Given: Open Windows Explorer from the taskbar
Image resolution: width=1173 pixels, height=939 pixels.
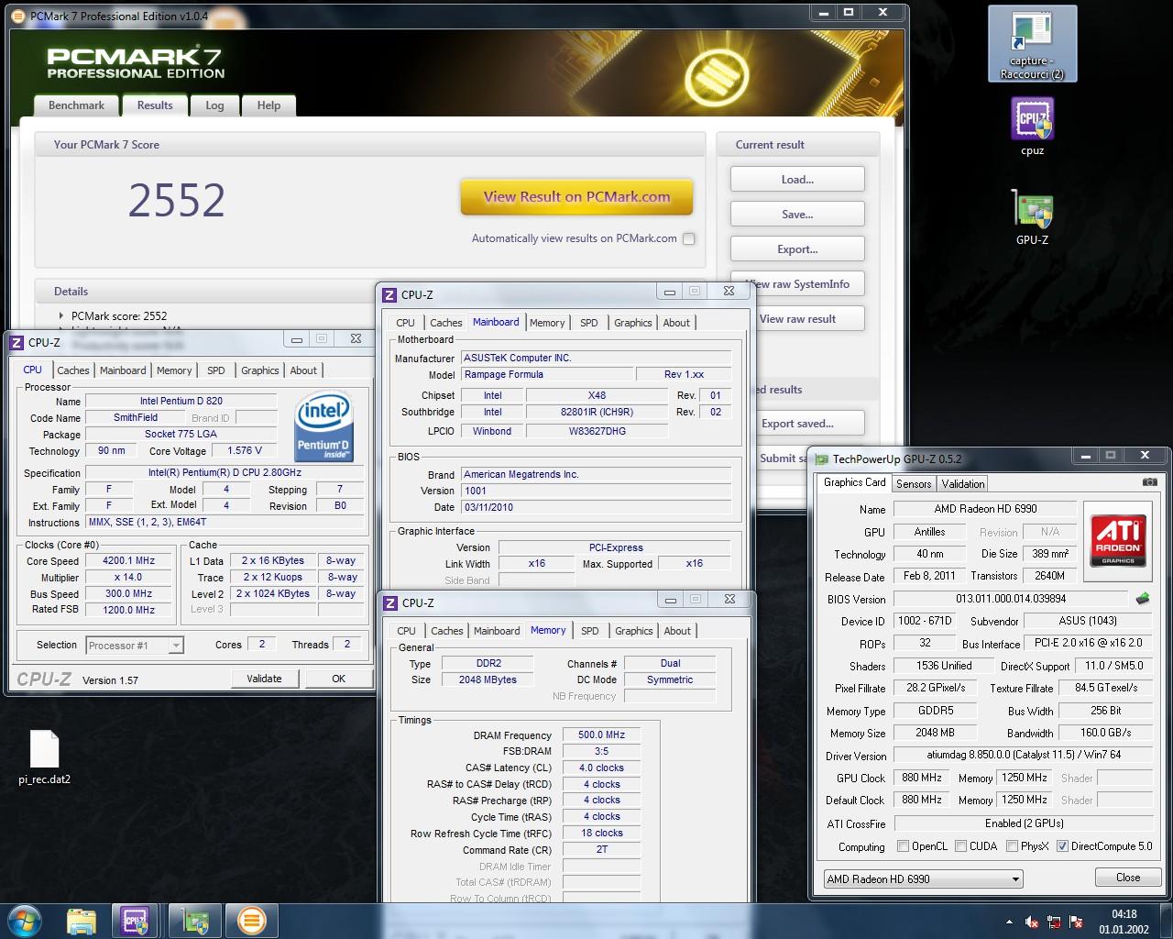Looking at the screenshot, I should click(82, 920).
